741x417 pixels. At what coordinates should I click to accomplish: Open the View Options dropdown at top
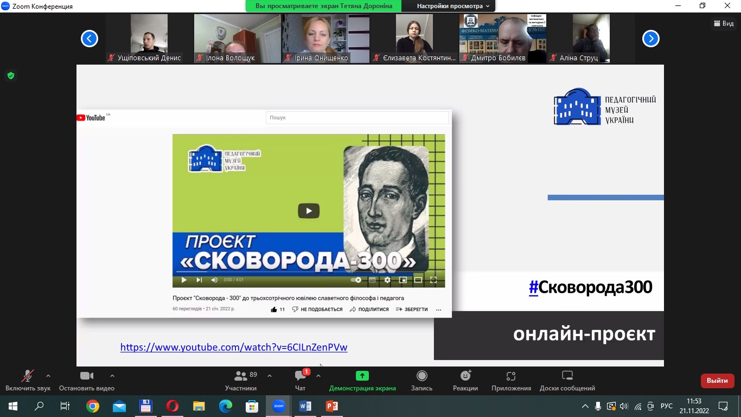[452, 6]
